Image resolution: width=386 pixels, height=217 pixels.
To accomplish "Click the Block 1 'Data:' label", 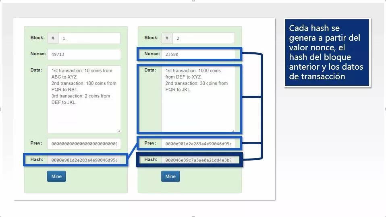I will click(x=36, y=70).
